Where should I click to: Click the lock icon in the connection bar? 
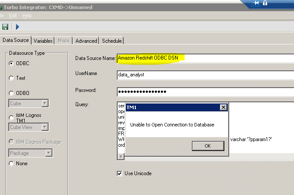[x=265, y=3]
